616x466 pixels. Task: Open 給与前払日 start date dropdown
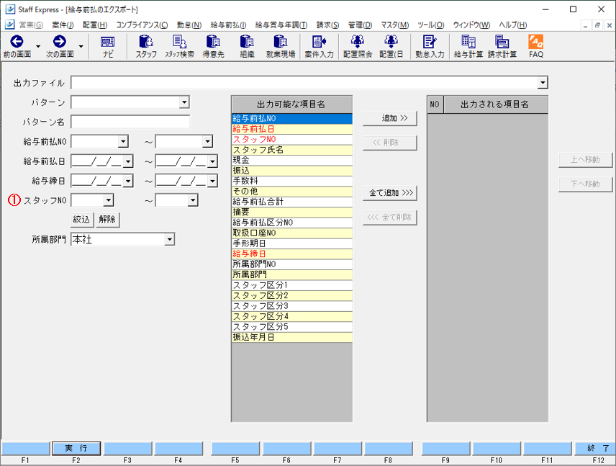(128, 161)
